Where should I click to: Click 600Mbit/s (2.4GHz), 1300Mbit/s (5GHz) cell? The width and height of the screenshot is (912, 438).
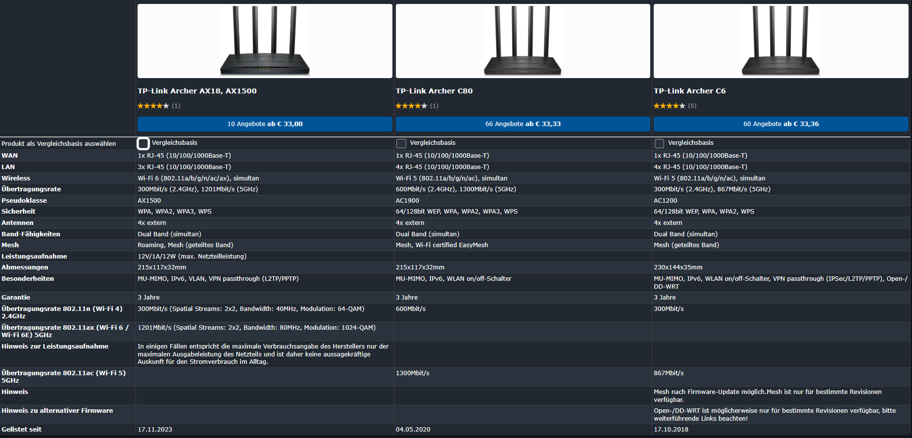[456, 189]
